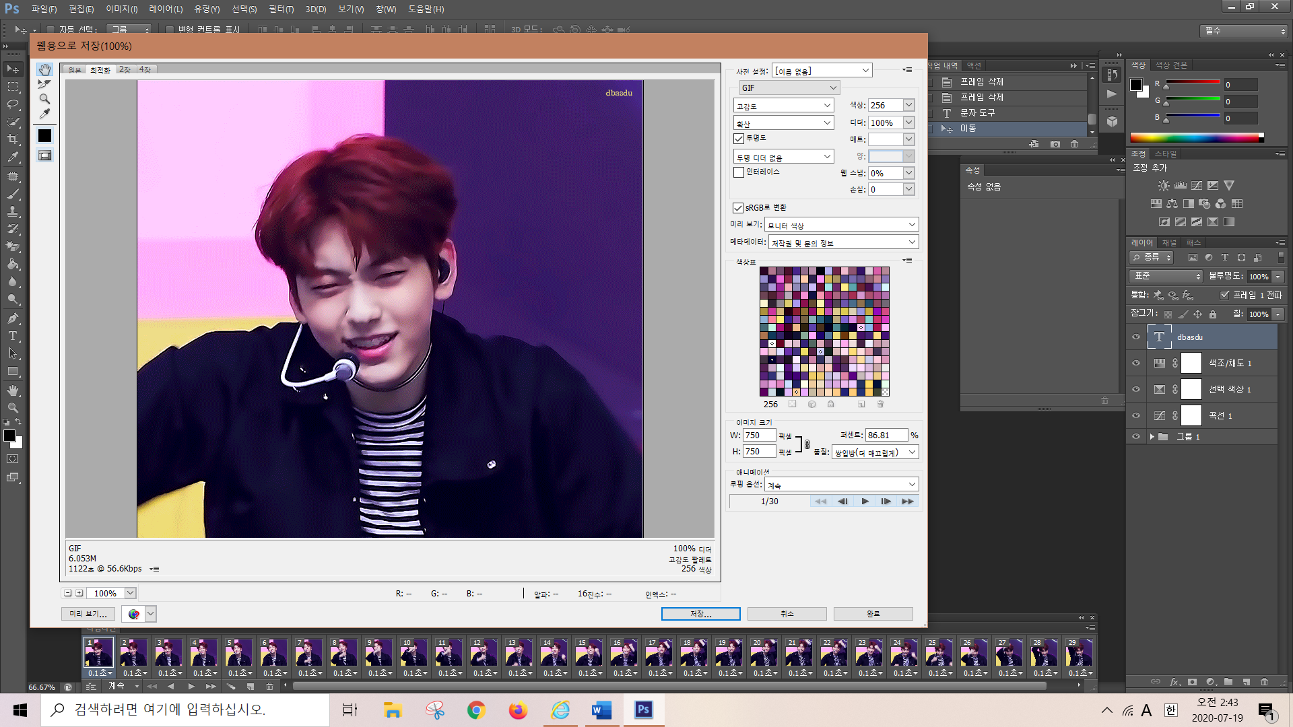This screenshot has height=727, width=1293.
Task: Open the 루핑 옵션 looping dropdown
Action: tap(841, 485)
